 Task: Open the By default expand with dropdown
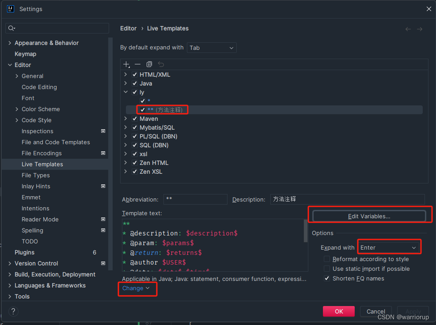pyautogui.click(x=212, y=48)
